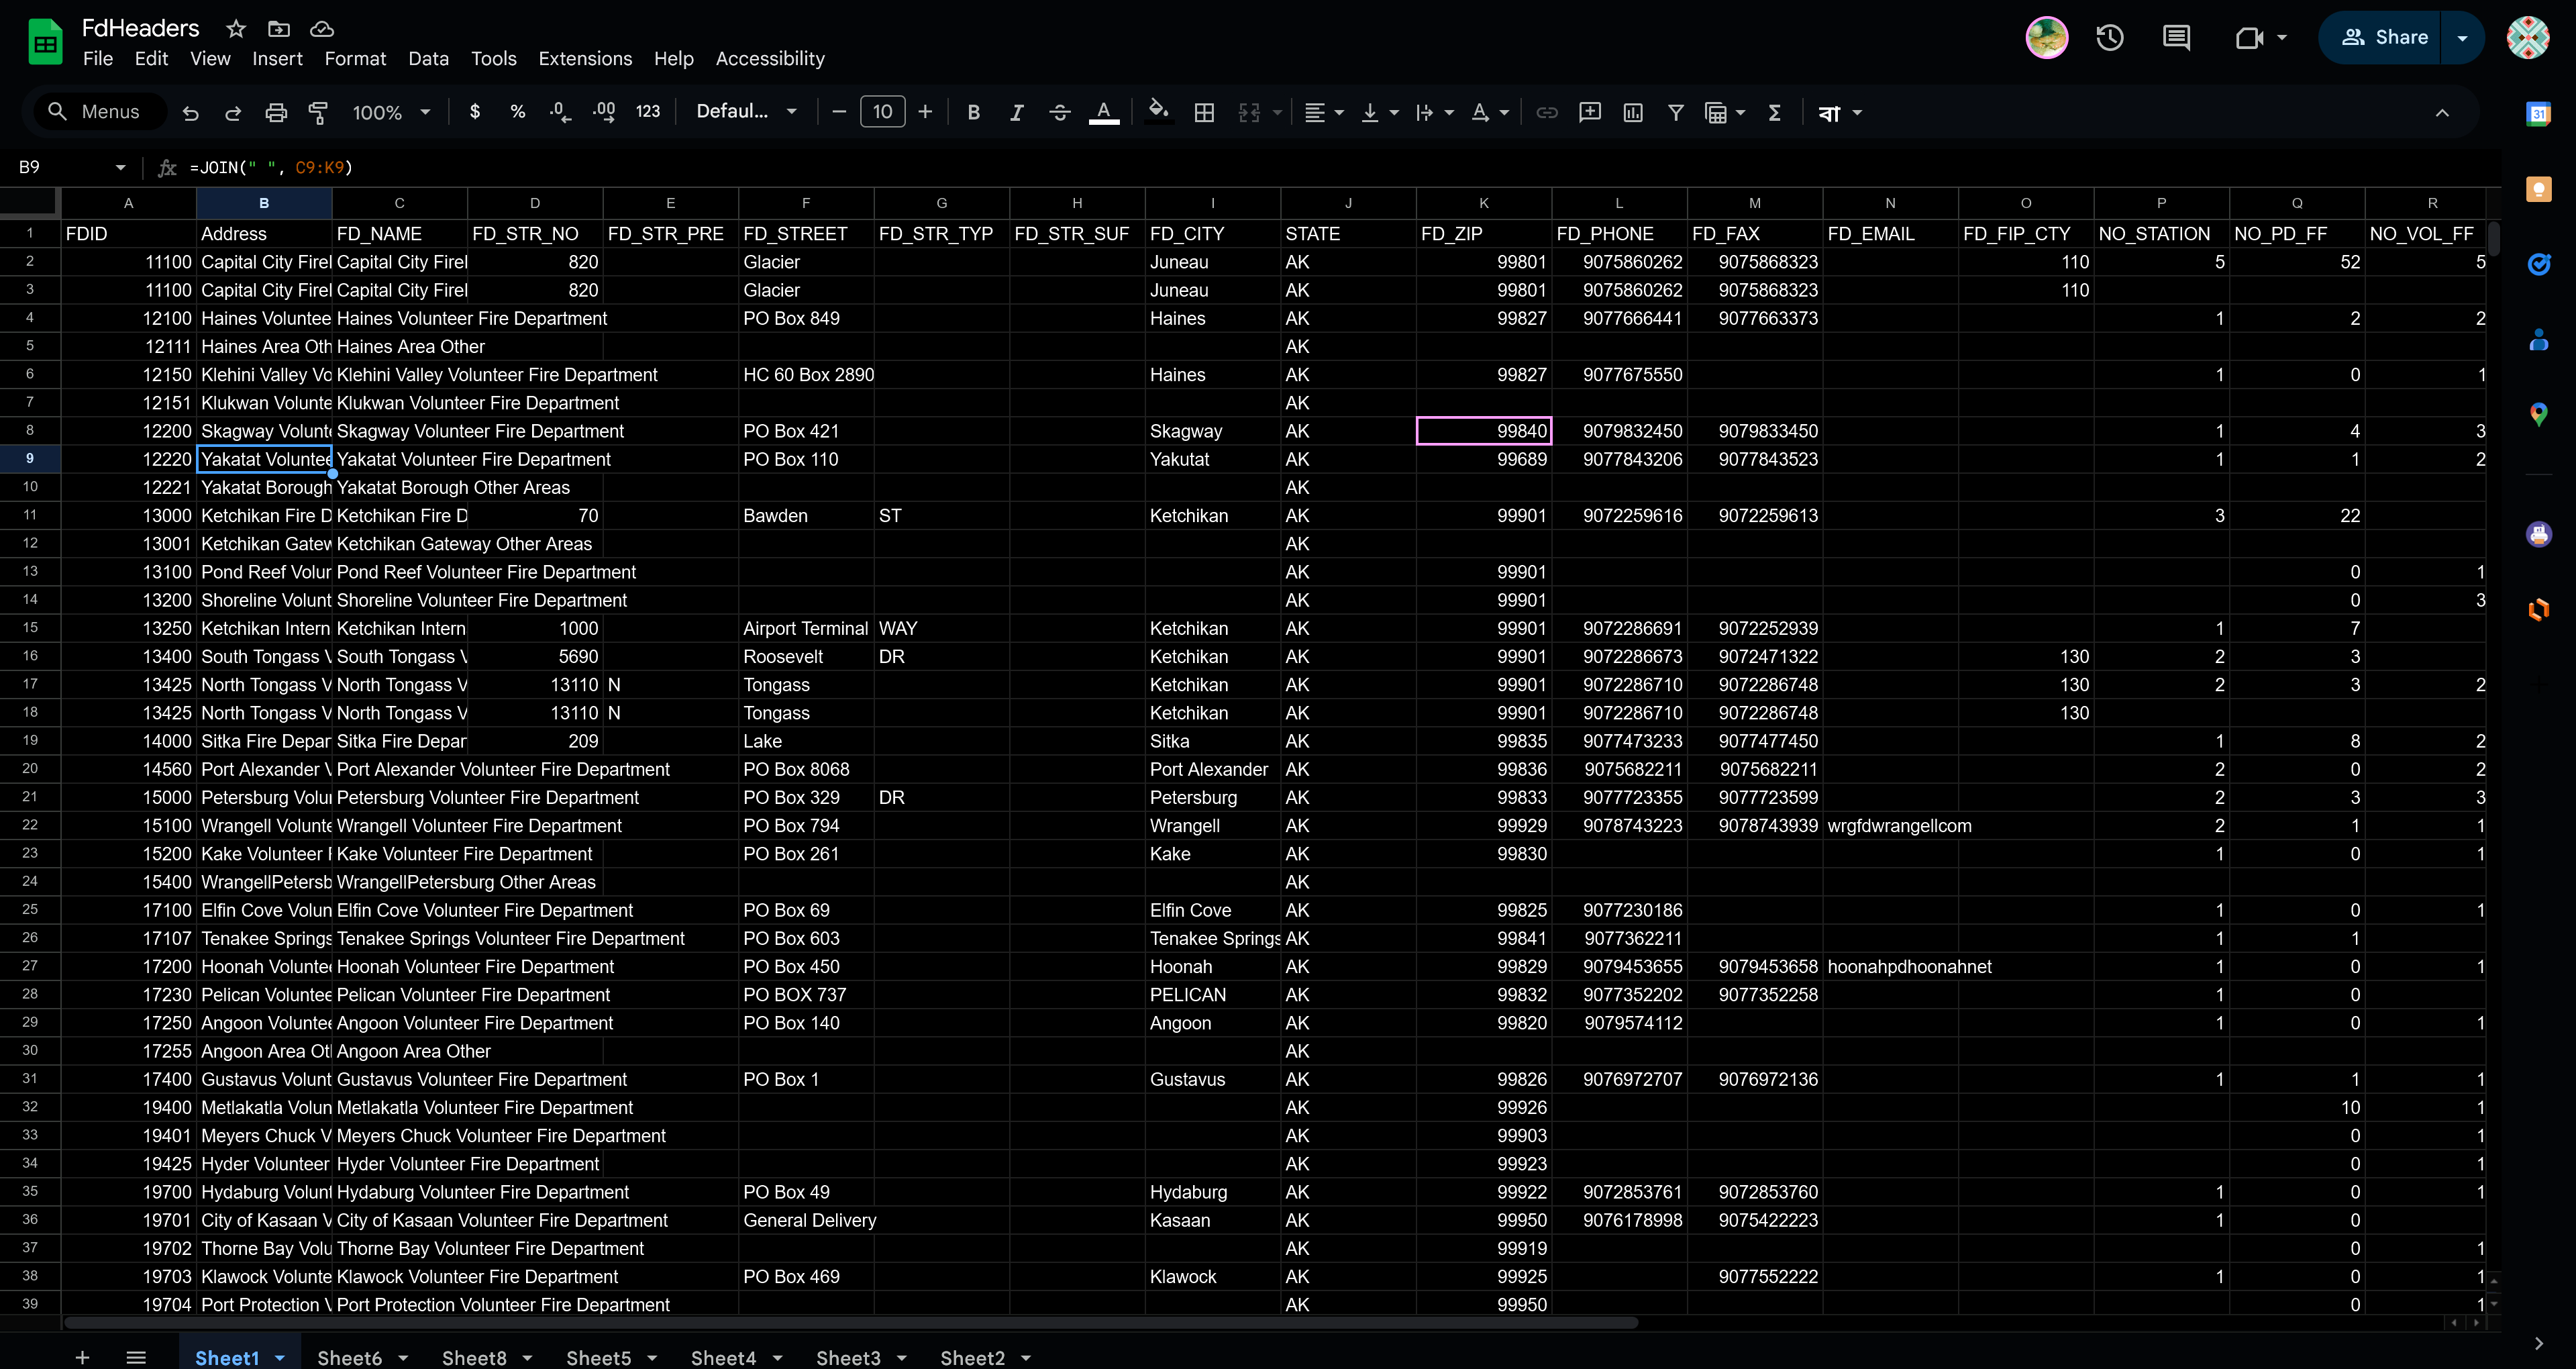
Task: Toggle italic formatting
Action: [x=1016, y=113]
